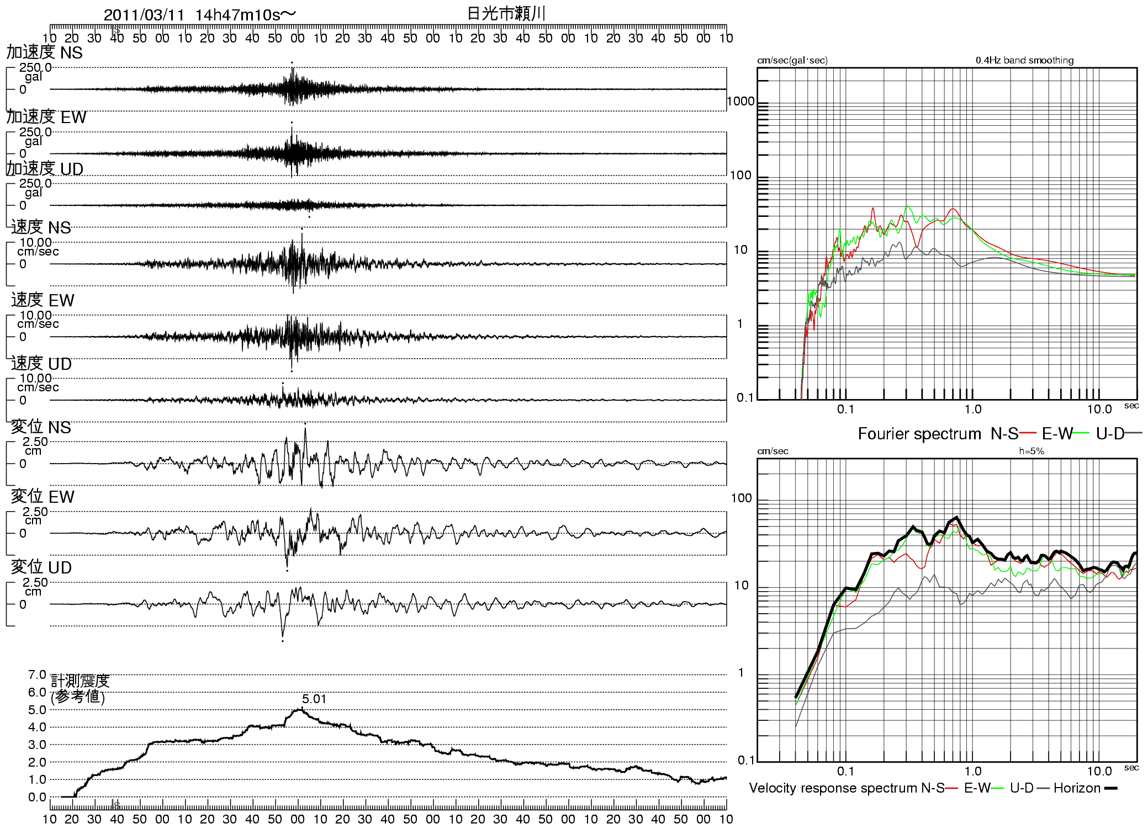
Task: Click the Fourier spectrum legend title
Action: point(919,434)
